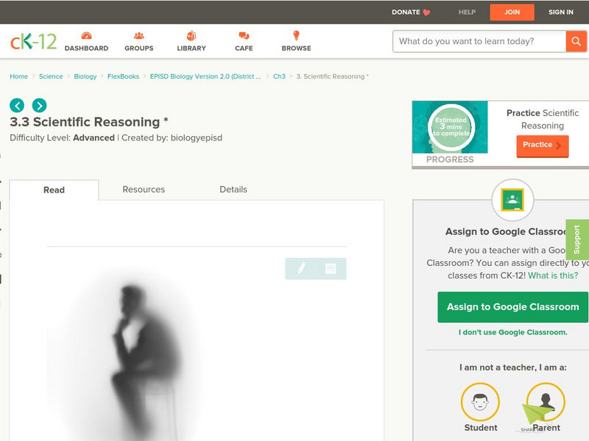Go to next lesson with right arrow
Viewport: 589px width, 441px height.
point(40,105)
